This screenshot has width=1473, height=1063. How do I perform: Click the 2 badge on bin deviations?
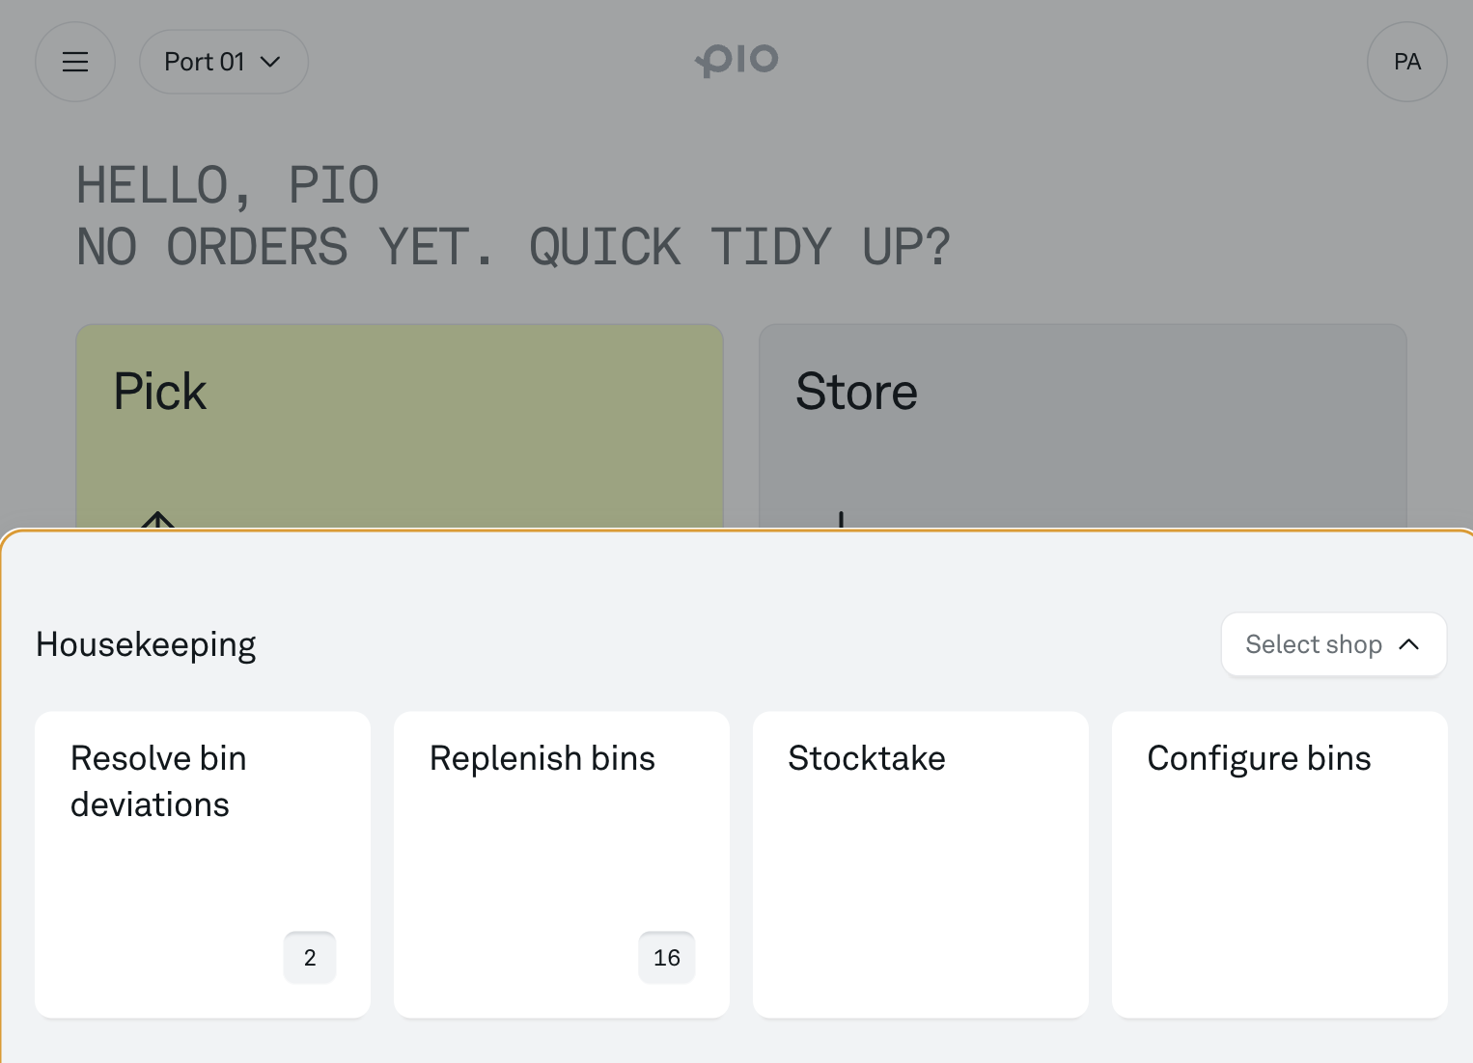click(x=310, y=958)
